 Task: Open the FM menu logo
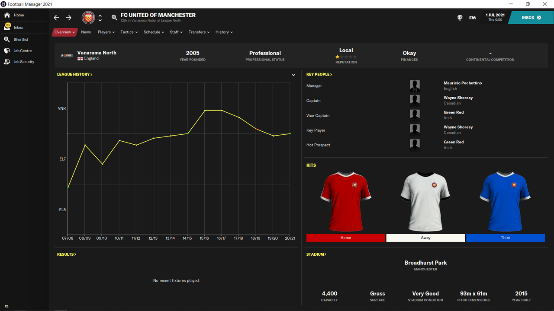coord(472,18)
